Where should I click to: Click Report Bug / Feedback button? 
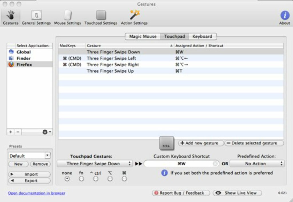[181, 193]
